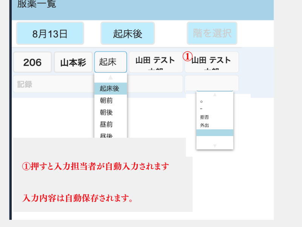Select 昼後 at bottom of timing list

(x=111, y=135)
